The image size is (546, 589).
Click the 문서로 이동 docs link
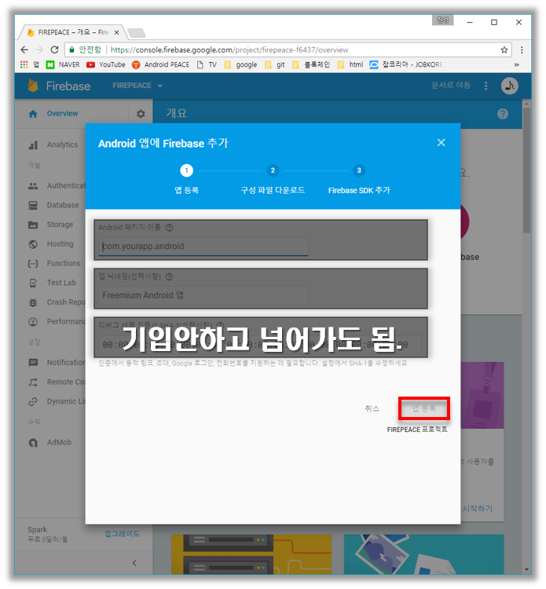[x=451, y=86]
